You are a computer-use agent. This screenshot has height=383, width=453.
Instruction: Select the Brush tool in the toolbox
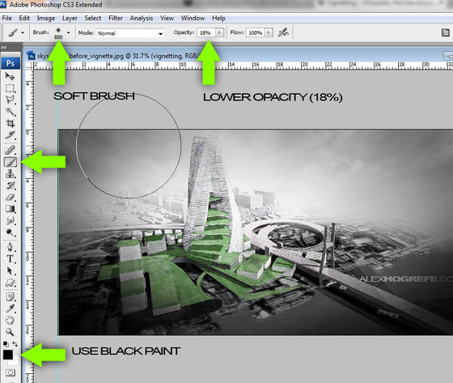click(11, 162)
